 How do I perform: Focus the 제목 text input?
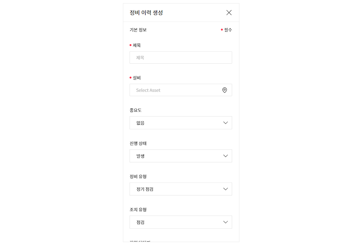point(181,57)
